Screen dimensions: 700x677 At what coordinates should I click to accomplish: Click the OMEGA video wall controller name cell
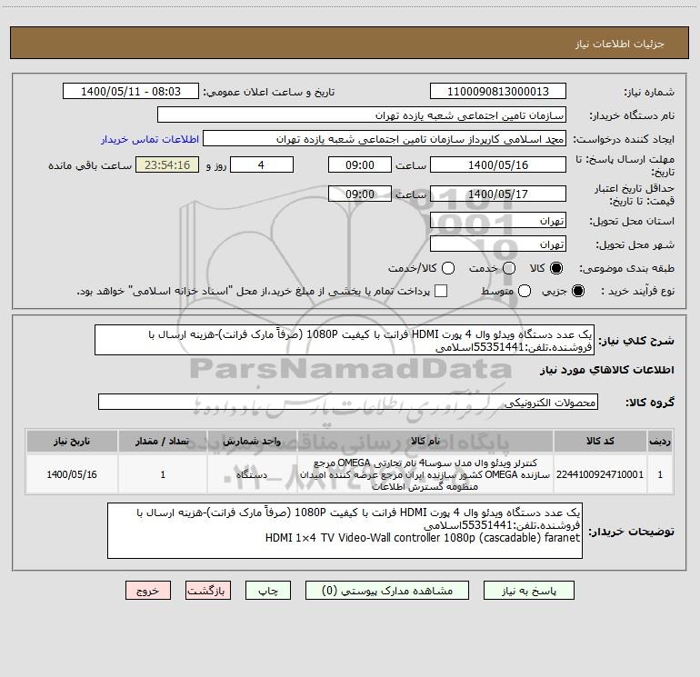(425, 474)
